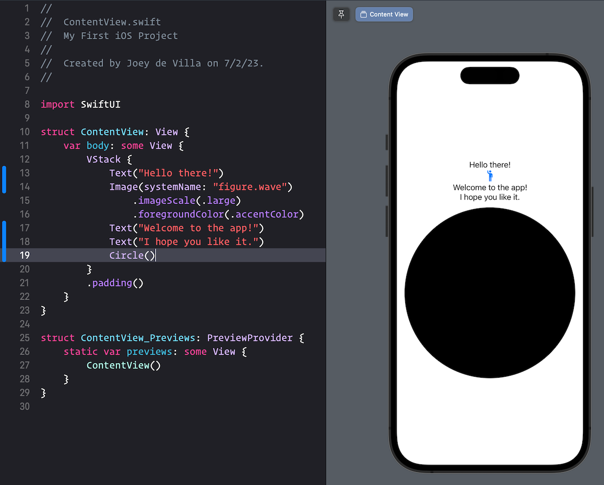Select the Content View preview button
The height and width of the screenshot is (485, 604).
(384, 14)
